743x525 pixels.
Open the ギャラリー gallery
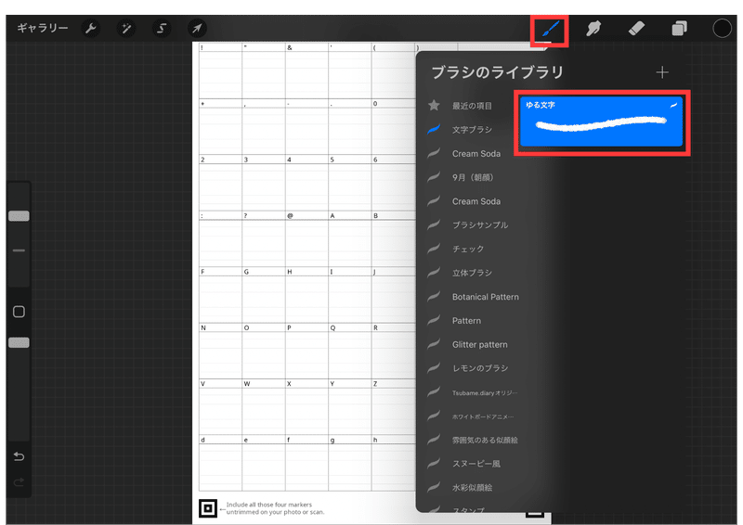click(43, 28)
